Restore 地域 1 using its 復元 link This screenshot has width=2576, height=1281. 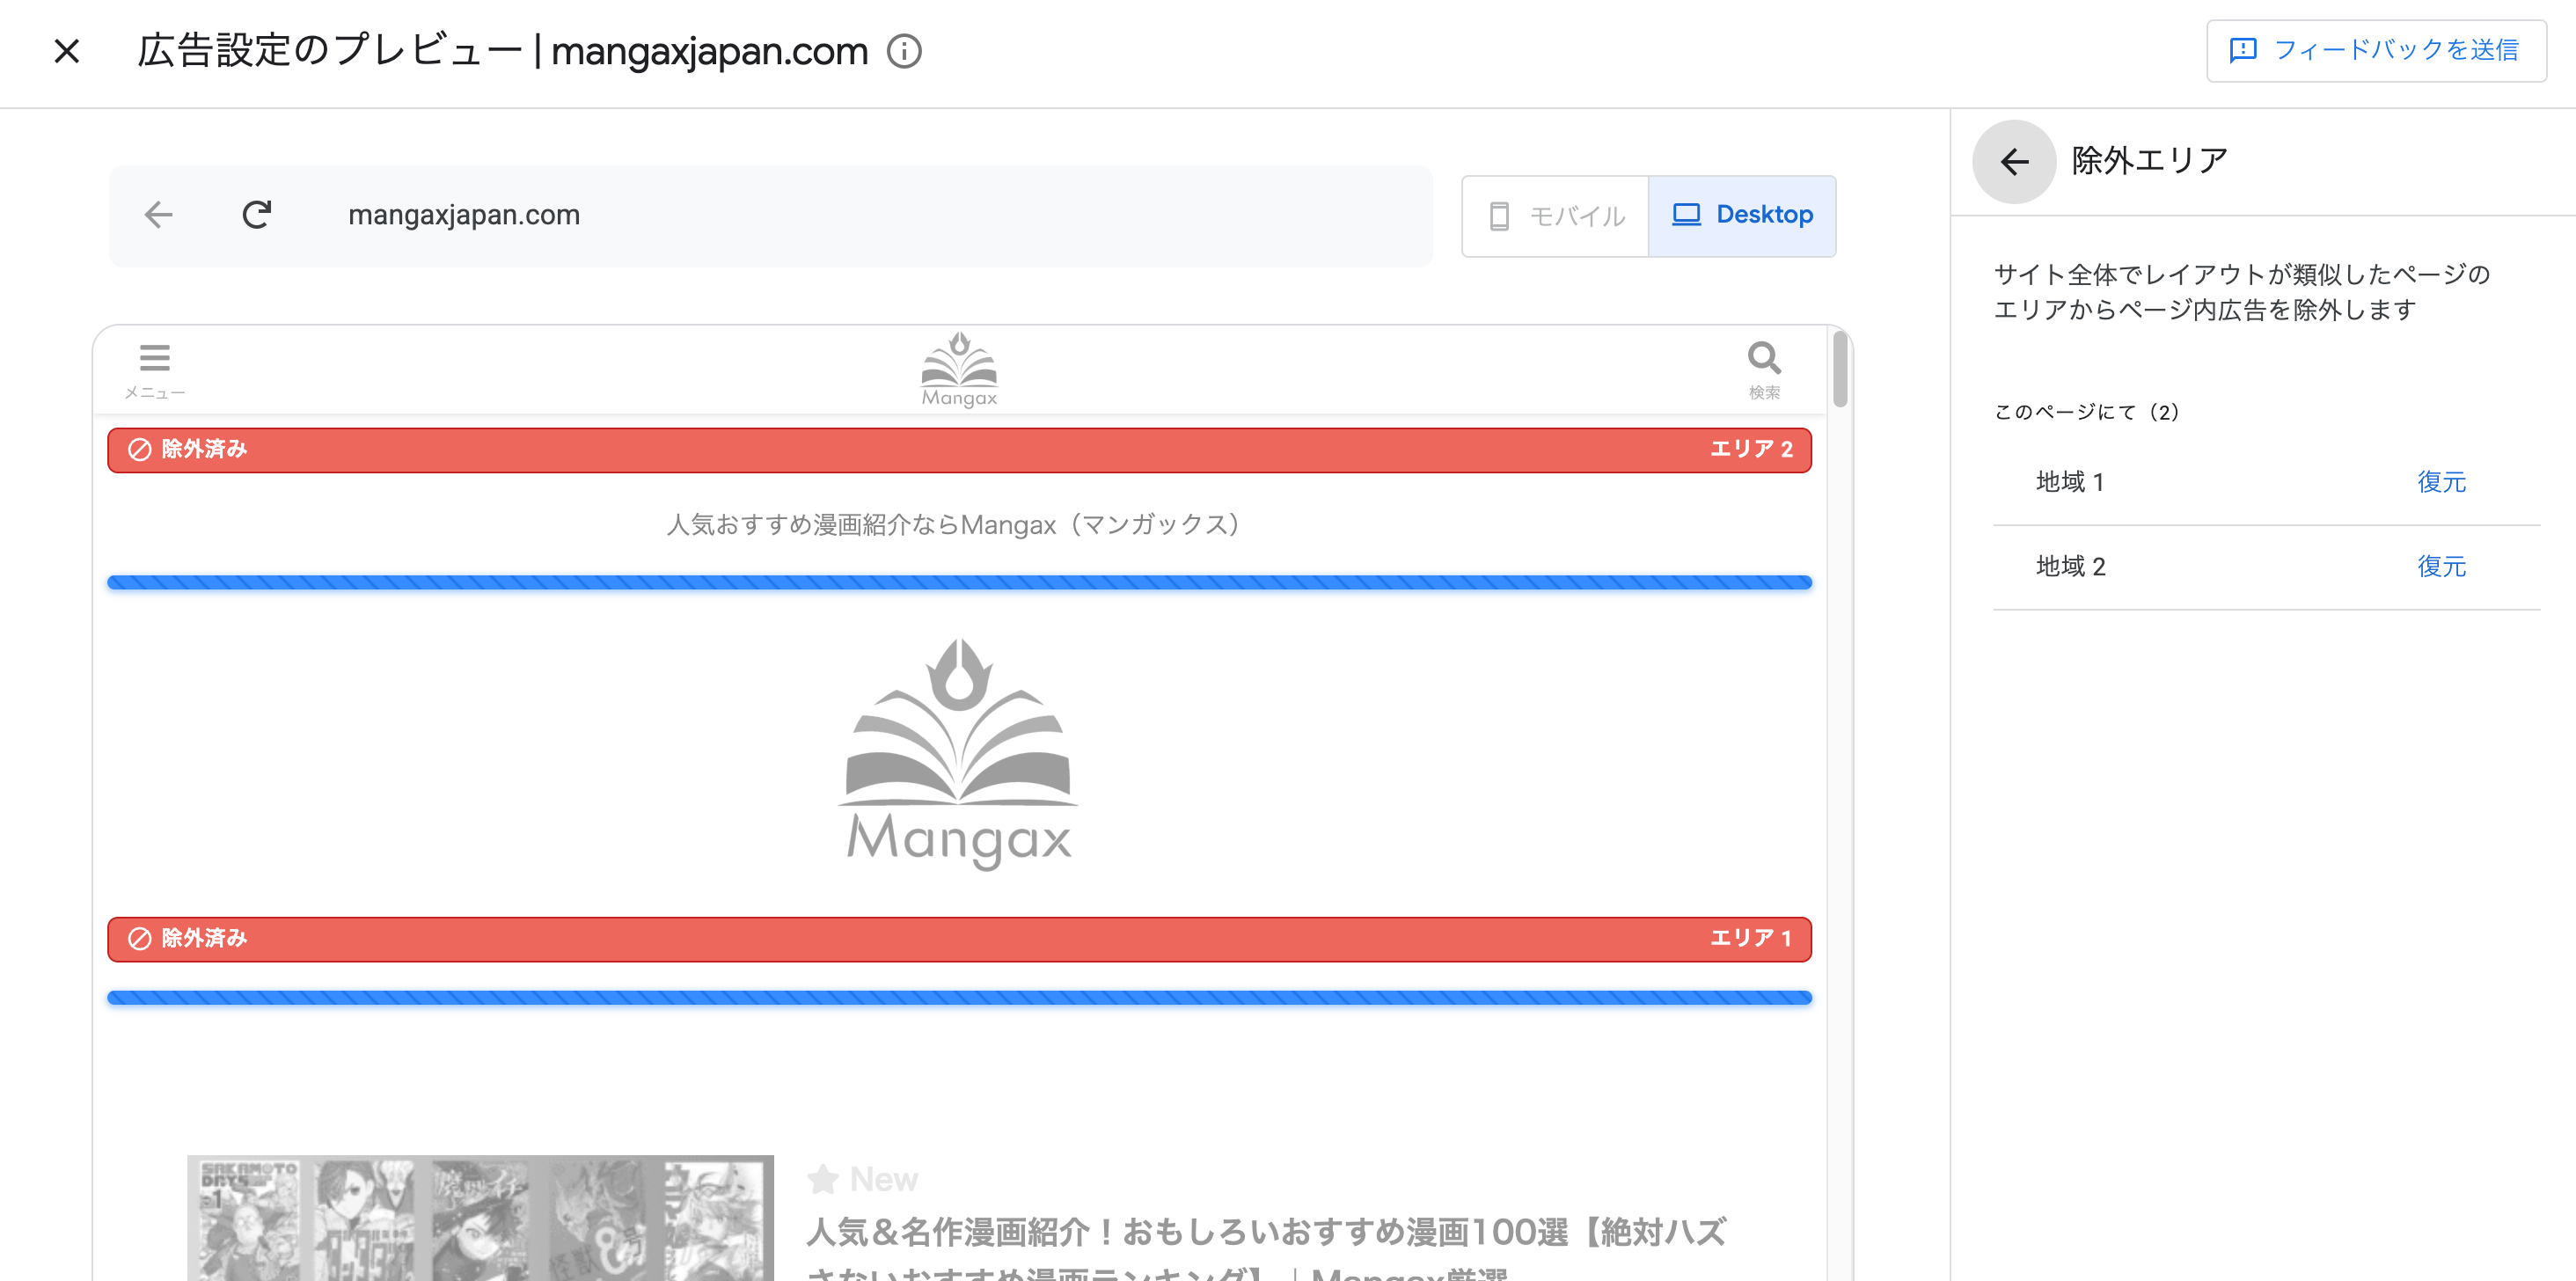2441,481
